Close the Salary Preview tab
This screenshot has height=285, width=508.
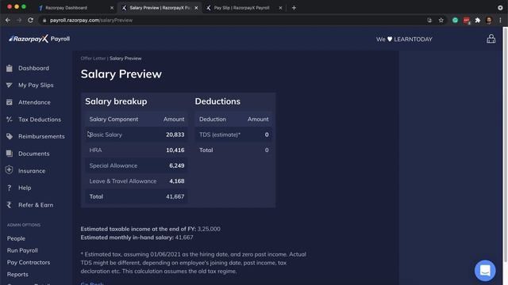tap(196, 8)
